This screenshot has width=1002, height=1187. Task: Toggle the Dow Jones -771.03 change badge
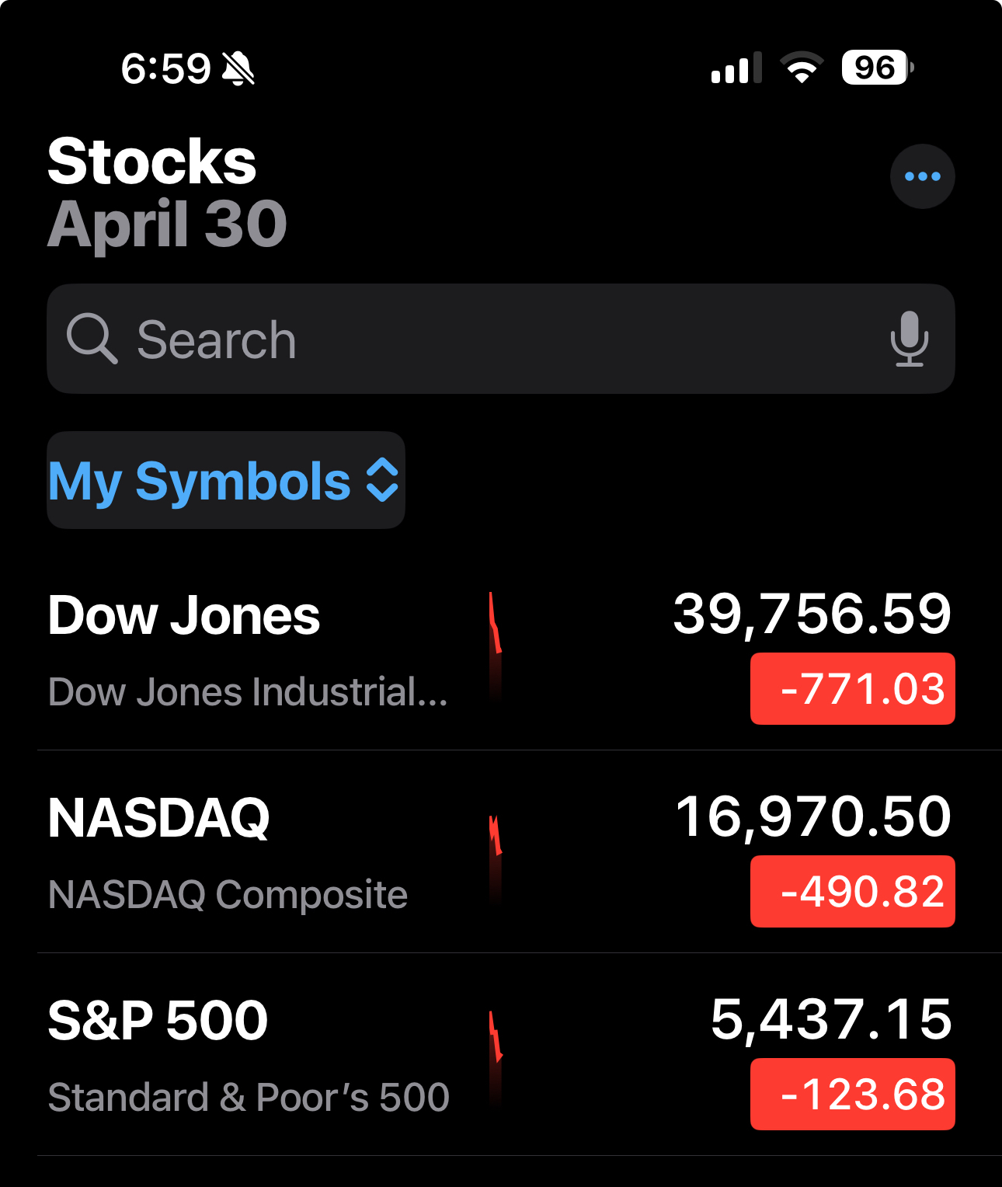pyautogui.click(x=852, y=689)
